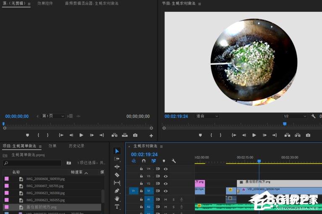Mark In in Program monitor
The width and height of the screenshot is (322, 214).
pos(211,135)
